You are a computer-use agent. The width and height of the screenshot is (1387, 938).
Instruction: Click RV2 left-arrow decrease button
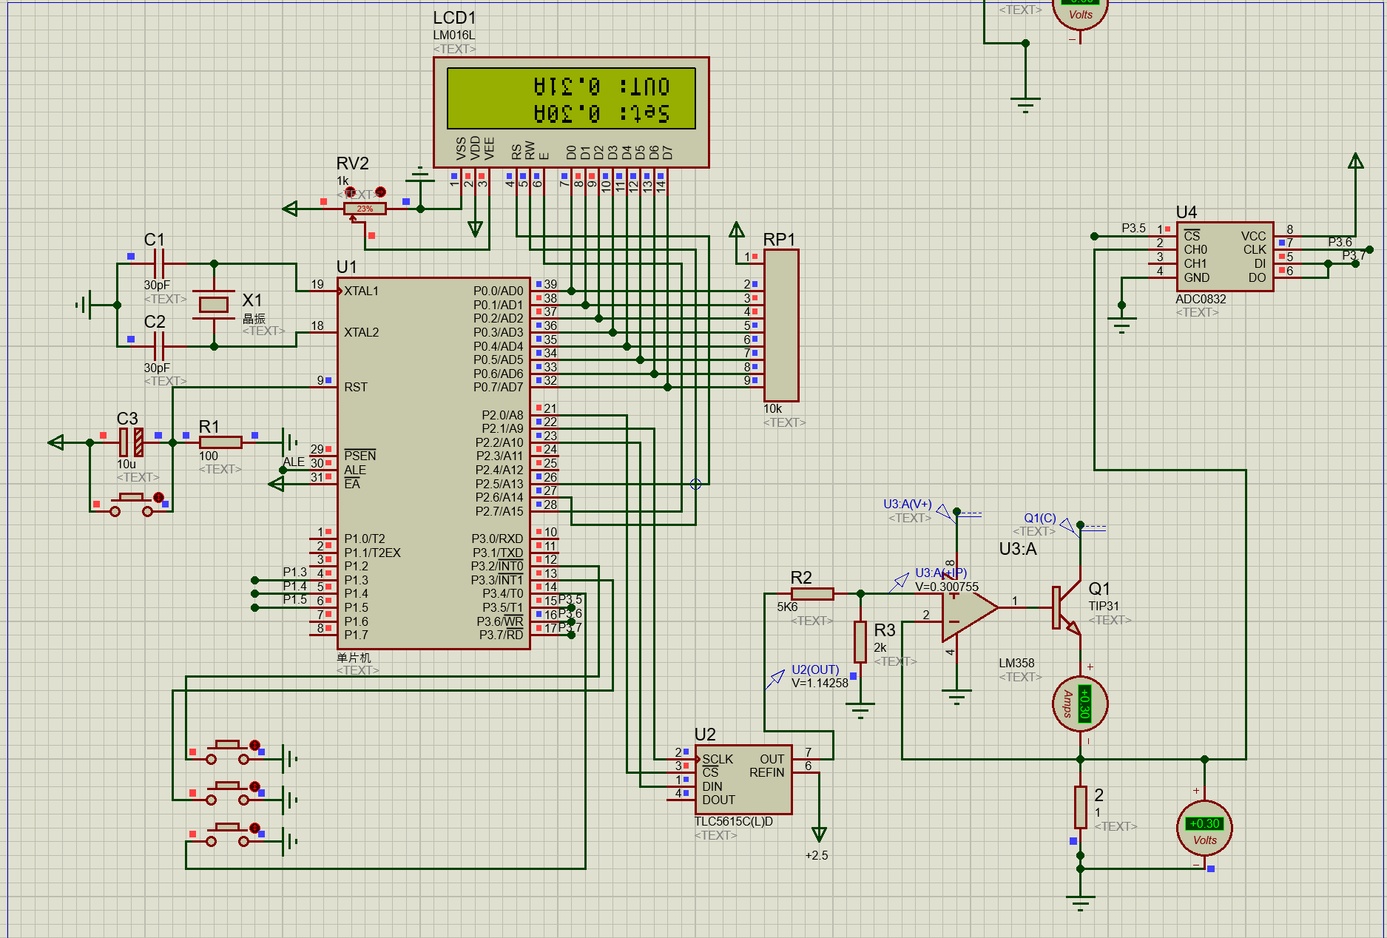[350, 192]
